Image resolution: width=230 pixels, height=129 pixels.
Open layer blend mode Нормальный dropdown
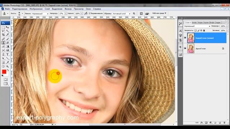click(197, 26)
